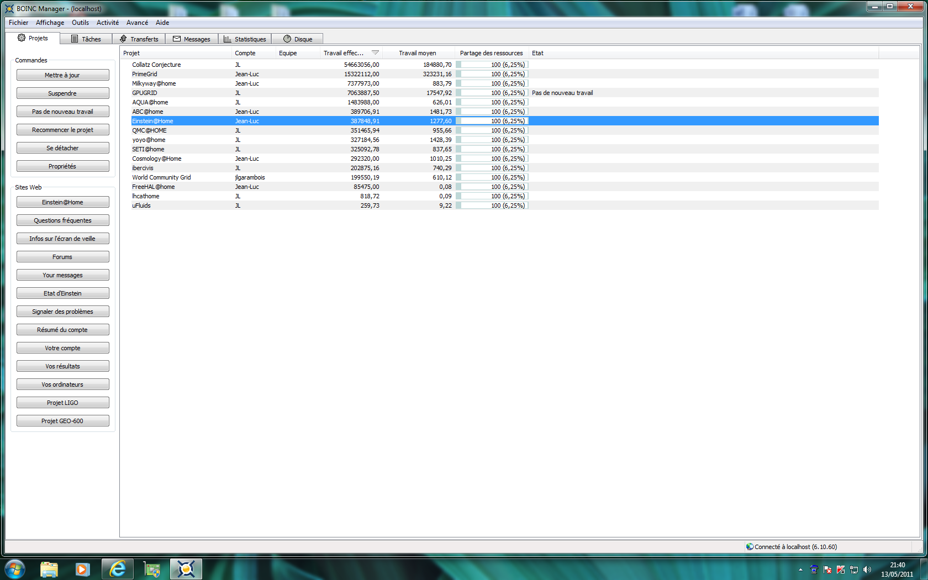The height and width of the screenshot is (580, 928).
Task: Click Collatz Conjecture resource share bar
Action: point(492,65)
